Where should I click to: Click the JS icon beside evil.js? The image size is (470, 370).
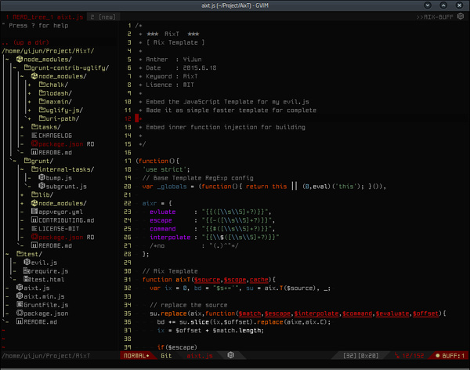(x=27, y=262)
